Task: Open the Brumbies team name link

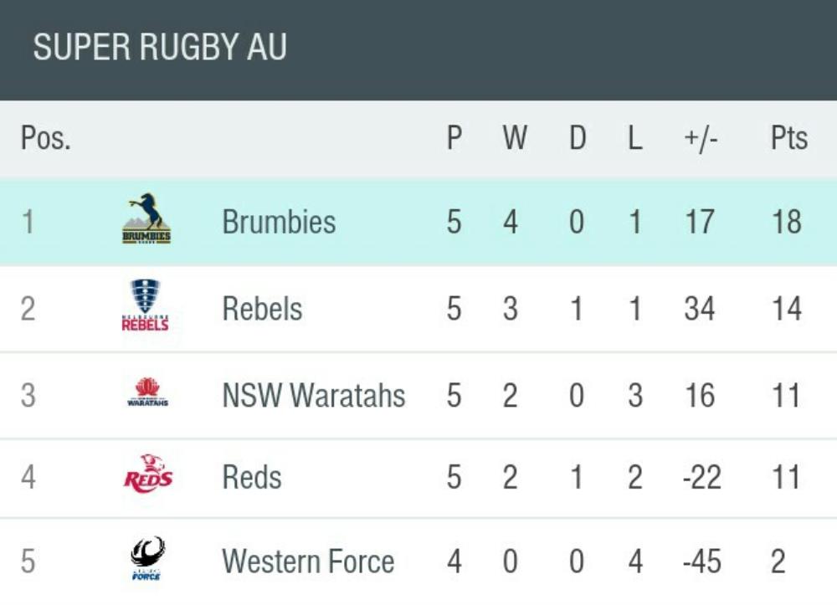Action: coord(279,223)
